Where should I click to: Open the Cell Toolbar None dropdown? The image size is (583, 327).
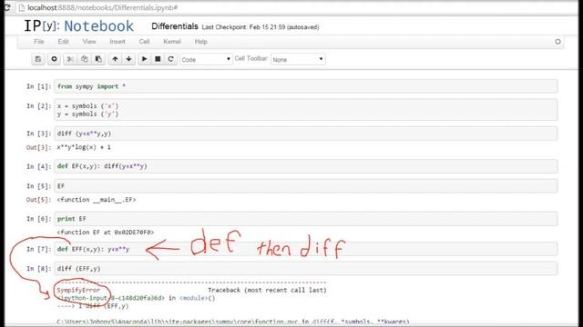pos(298,59)
